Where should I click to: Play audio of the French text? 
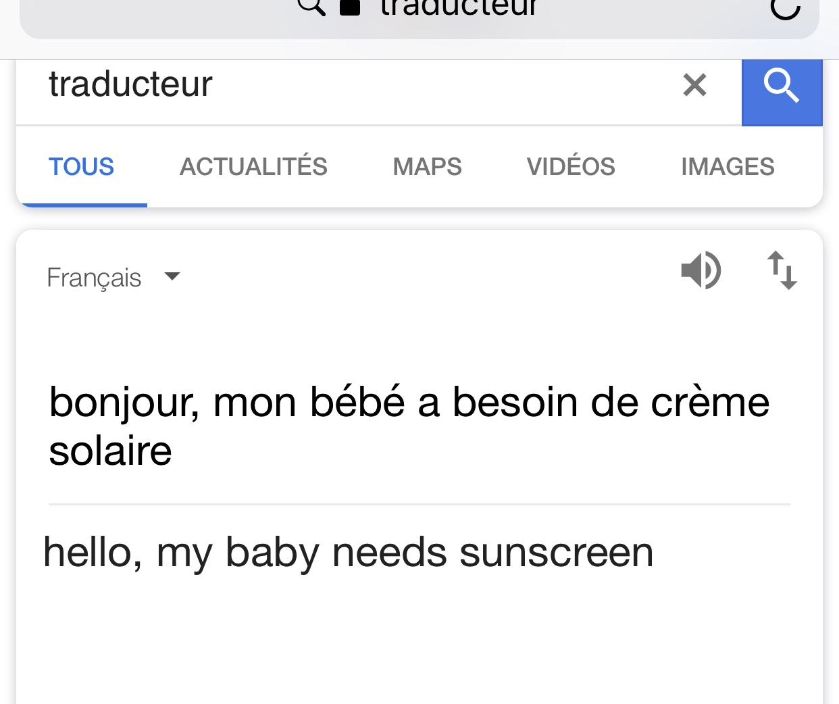[701, 270]
